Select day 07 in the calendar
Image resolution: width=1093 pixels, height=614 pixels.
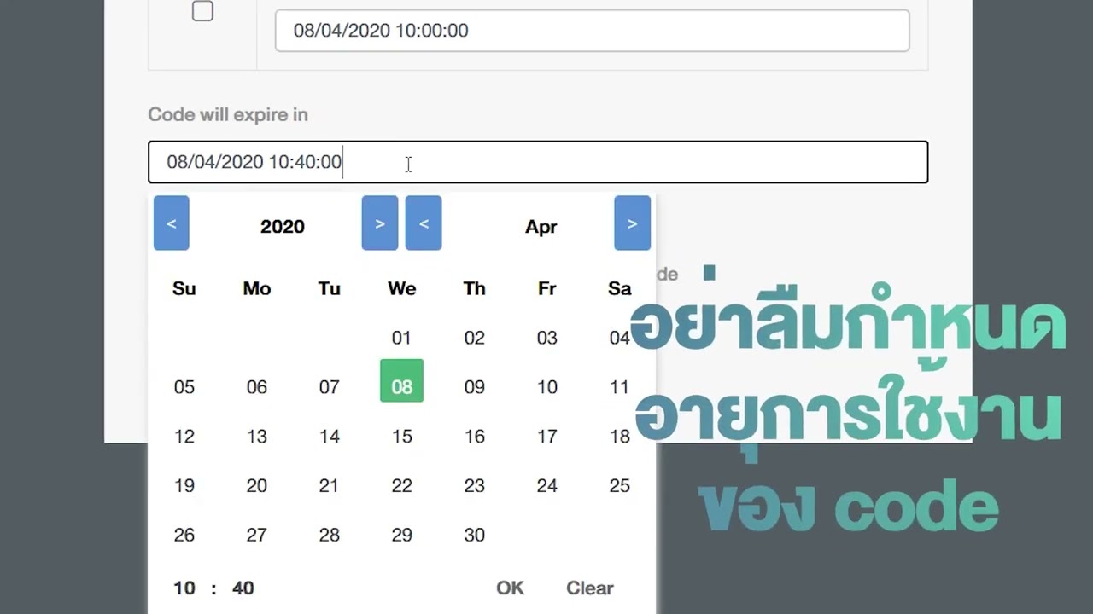330,387
